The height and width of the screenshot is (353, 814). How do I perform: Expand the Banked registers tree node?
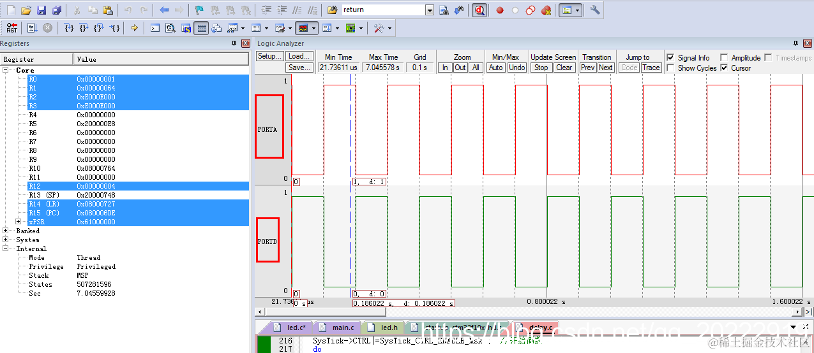(x=6, y=231)
